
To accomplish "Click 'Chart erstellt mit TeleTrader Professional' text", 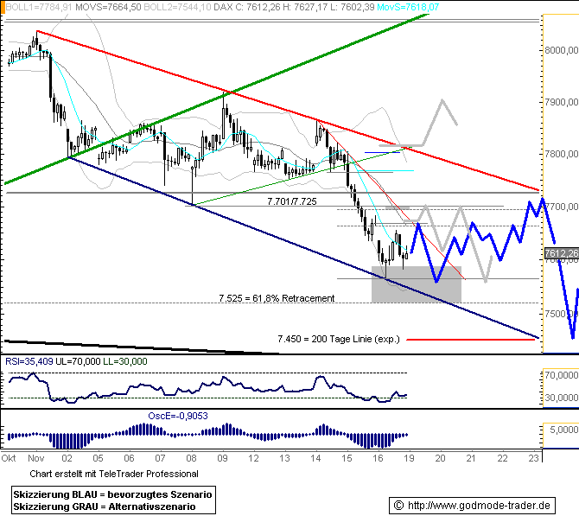I will 114,474.
